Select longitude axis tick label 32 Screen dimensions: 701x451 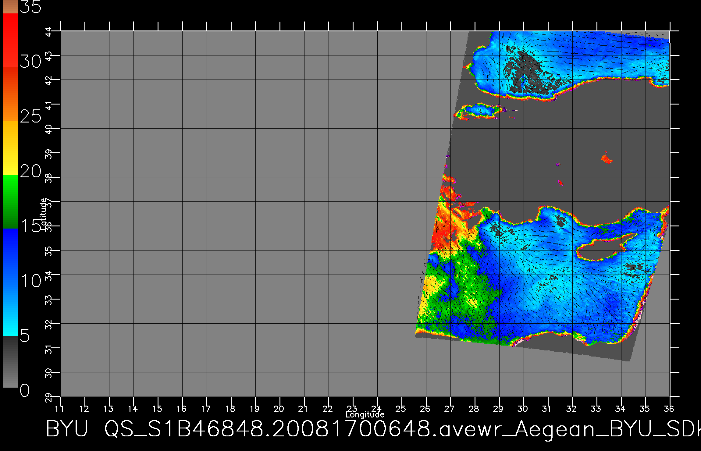(572, 409)
